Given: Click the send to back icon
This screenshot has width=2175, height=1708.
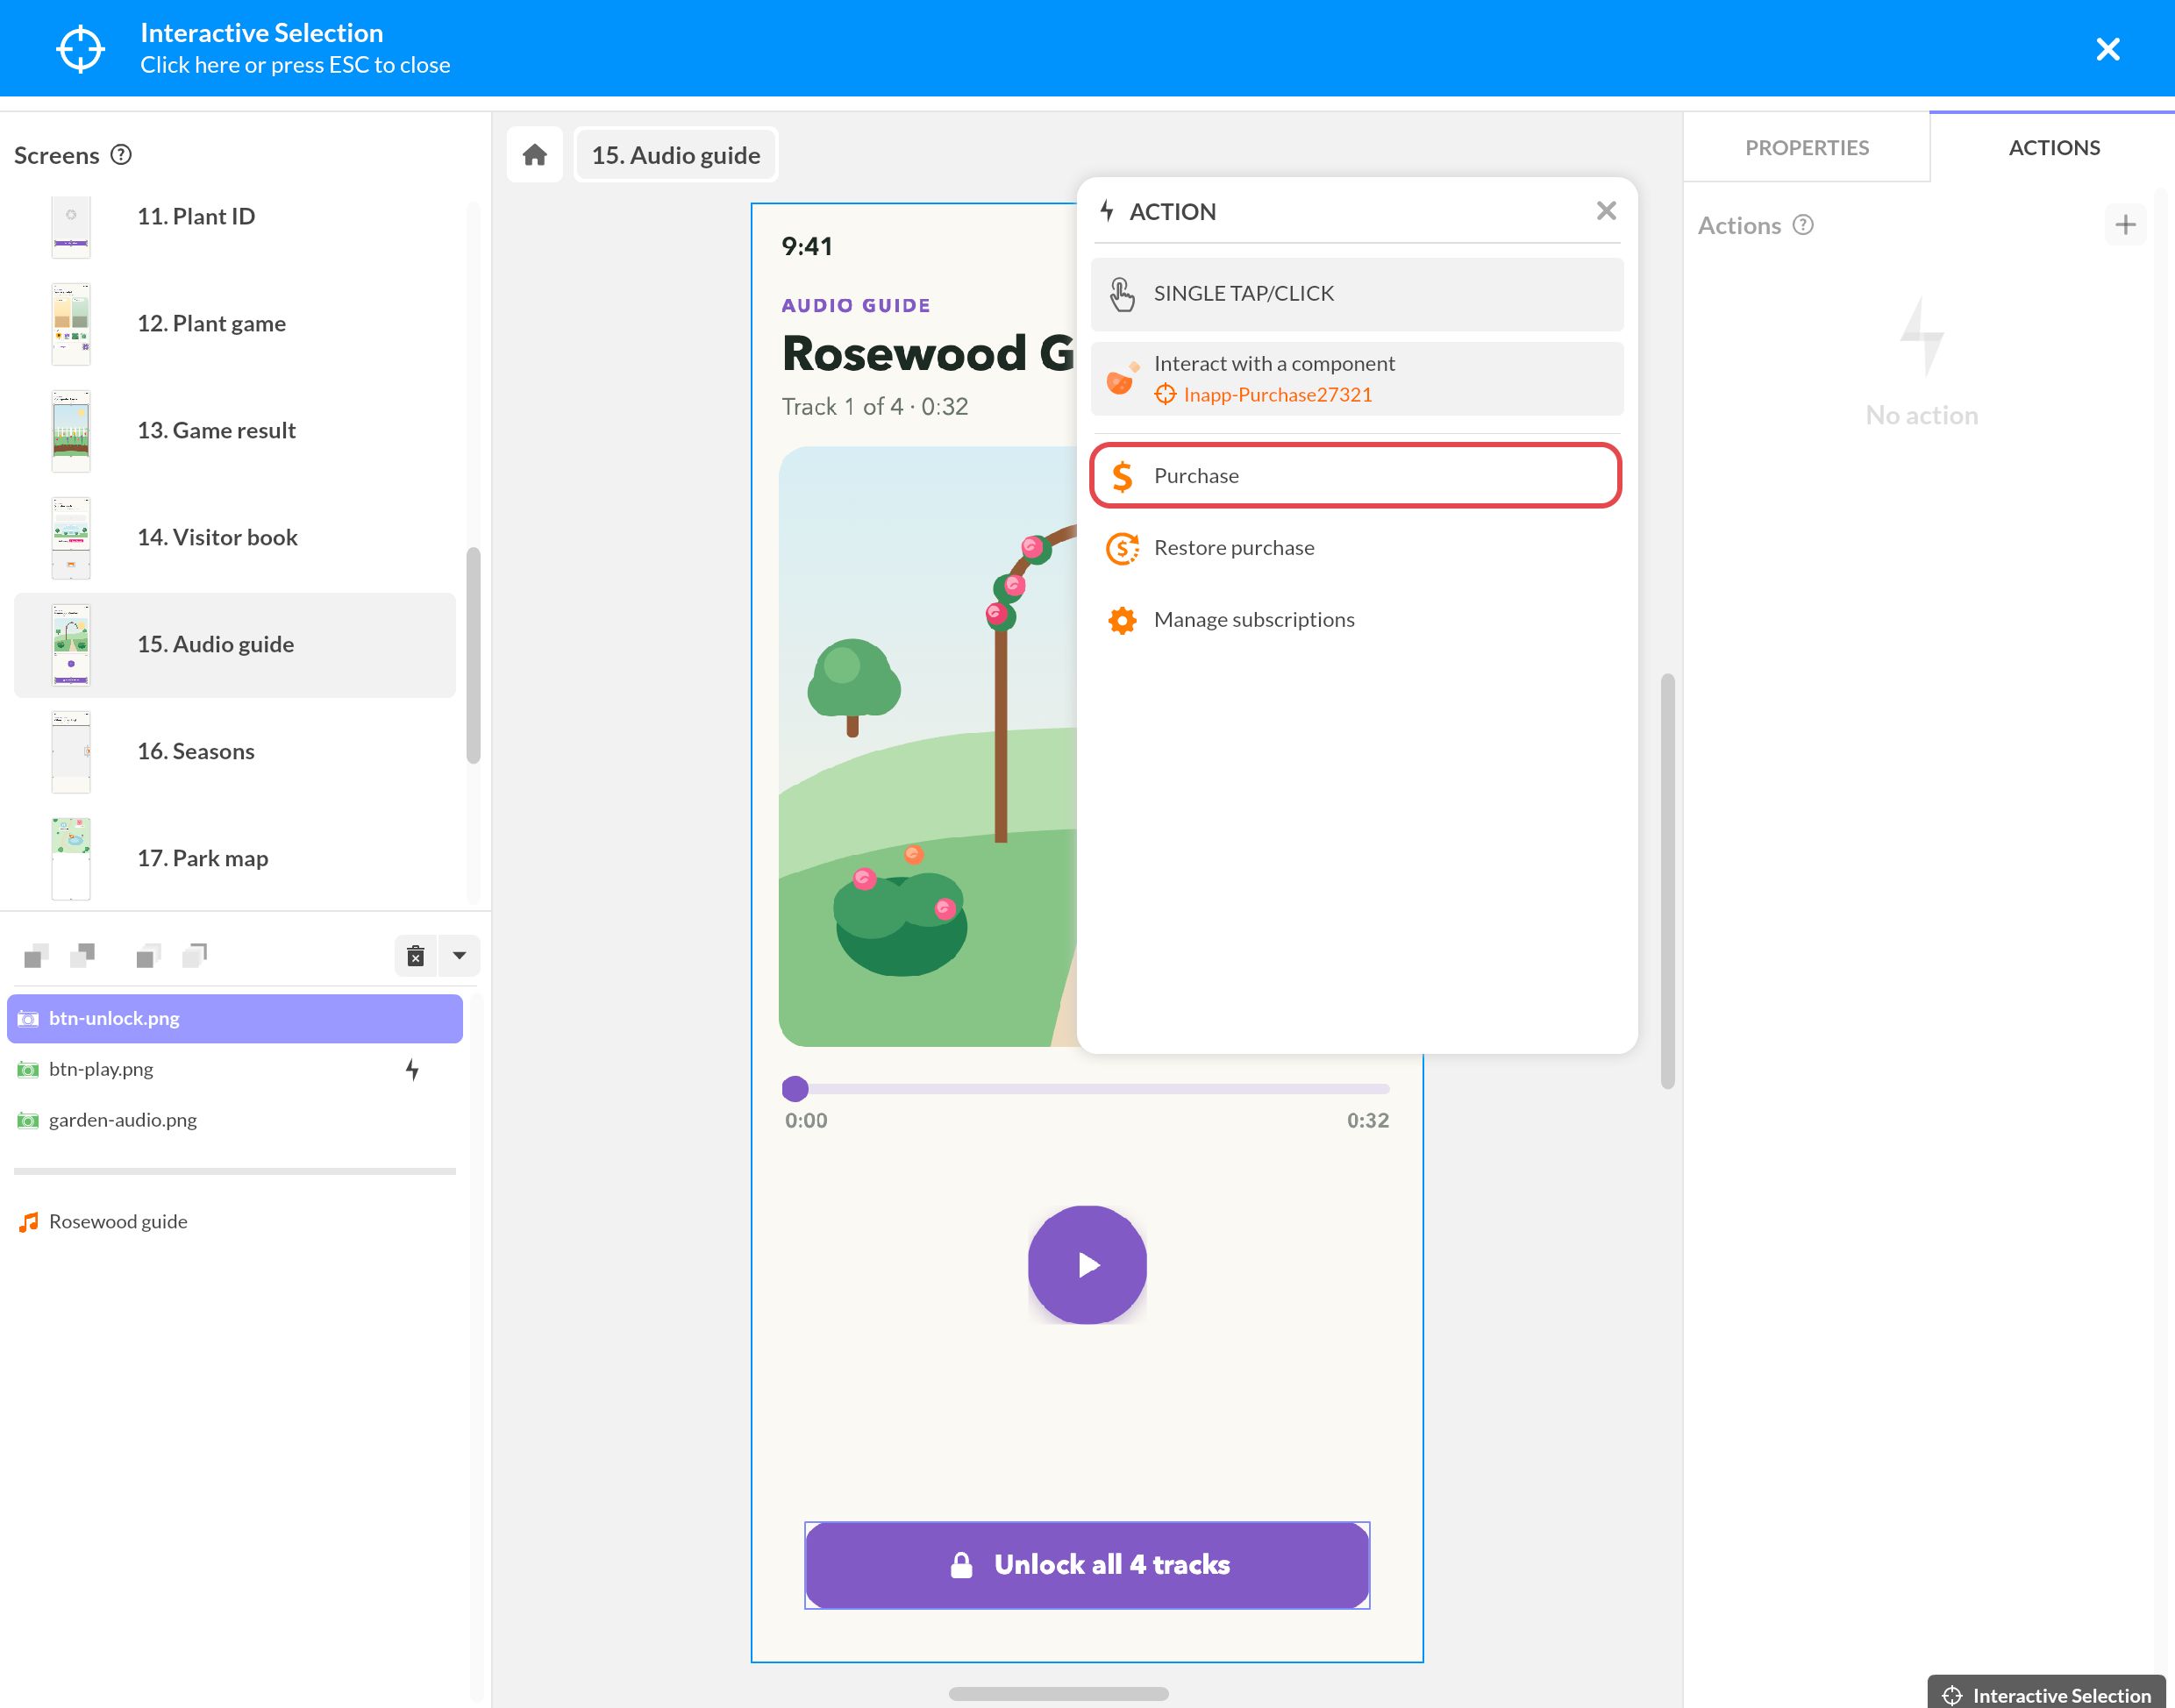Looking at the screenshot, I should click(195, 956).
